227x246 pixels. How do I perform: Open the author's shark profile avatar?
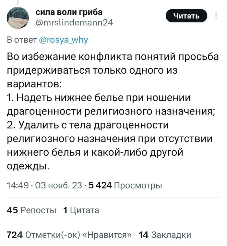pos(18,18)
